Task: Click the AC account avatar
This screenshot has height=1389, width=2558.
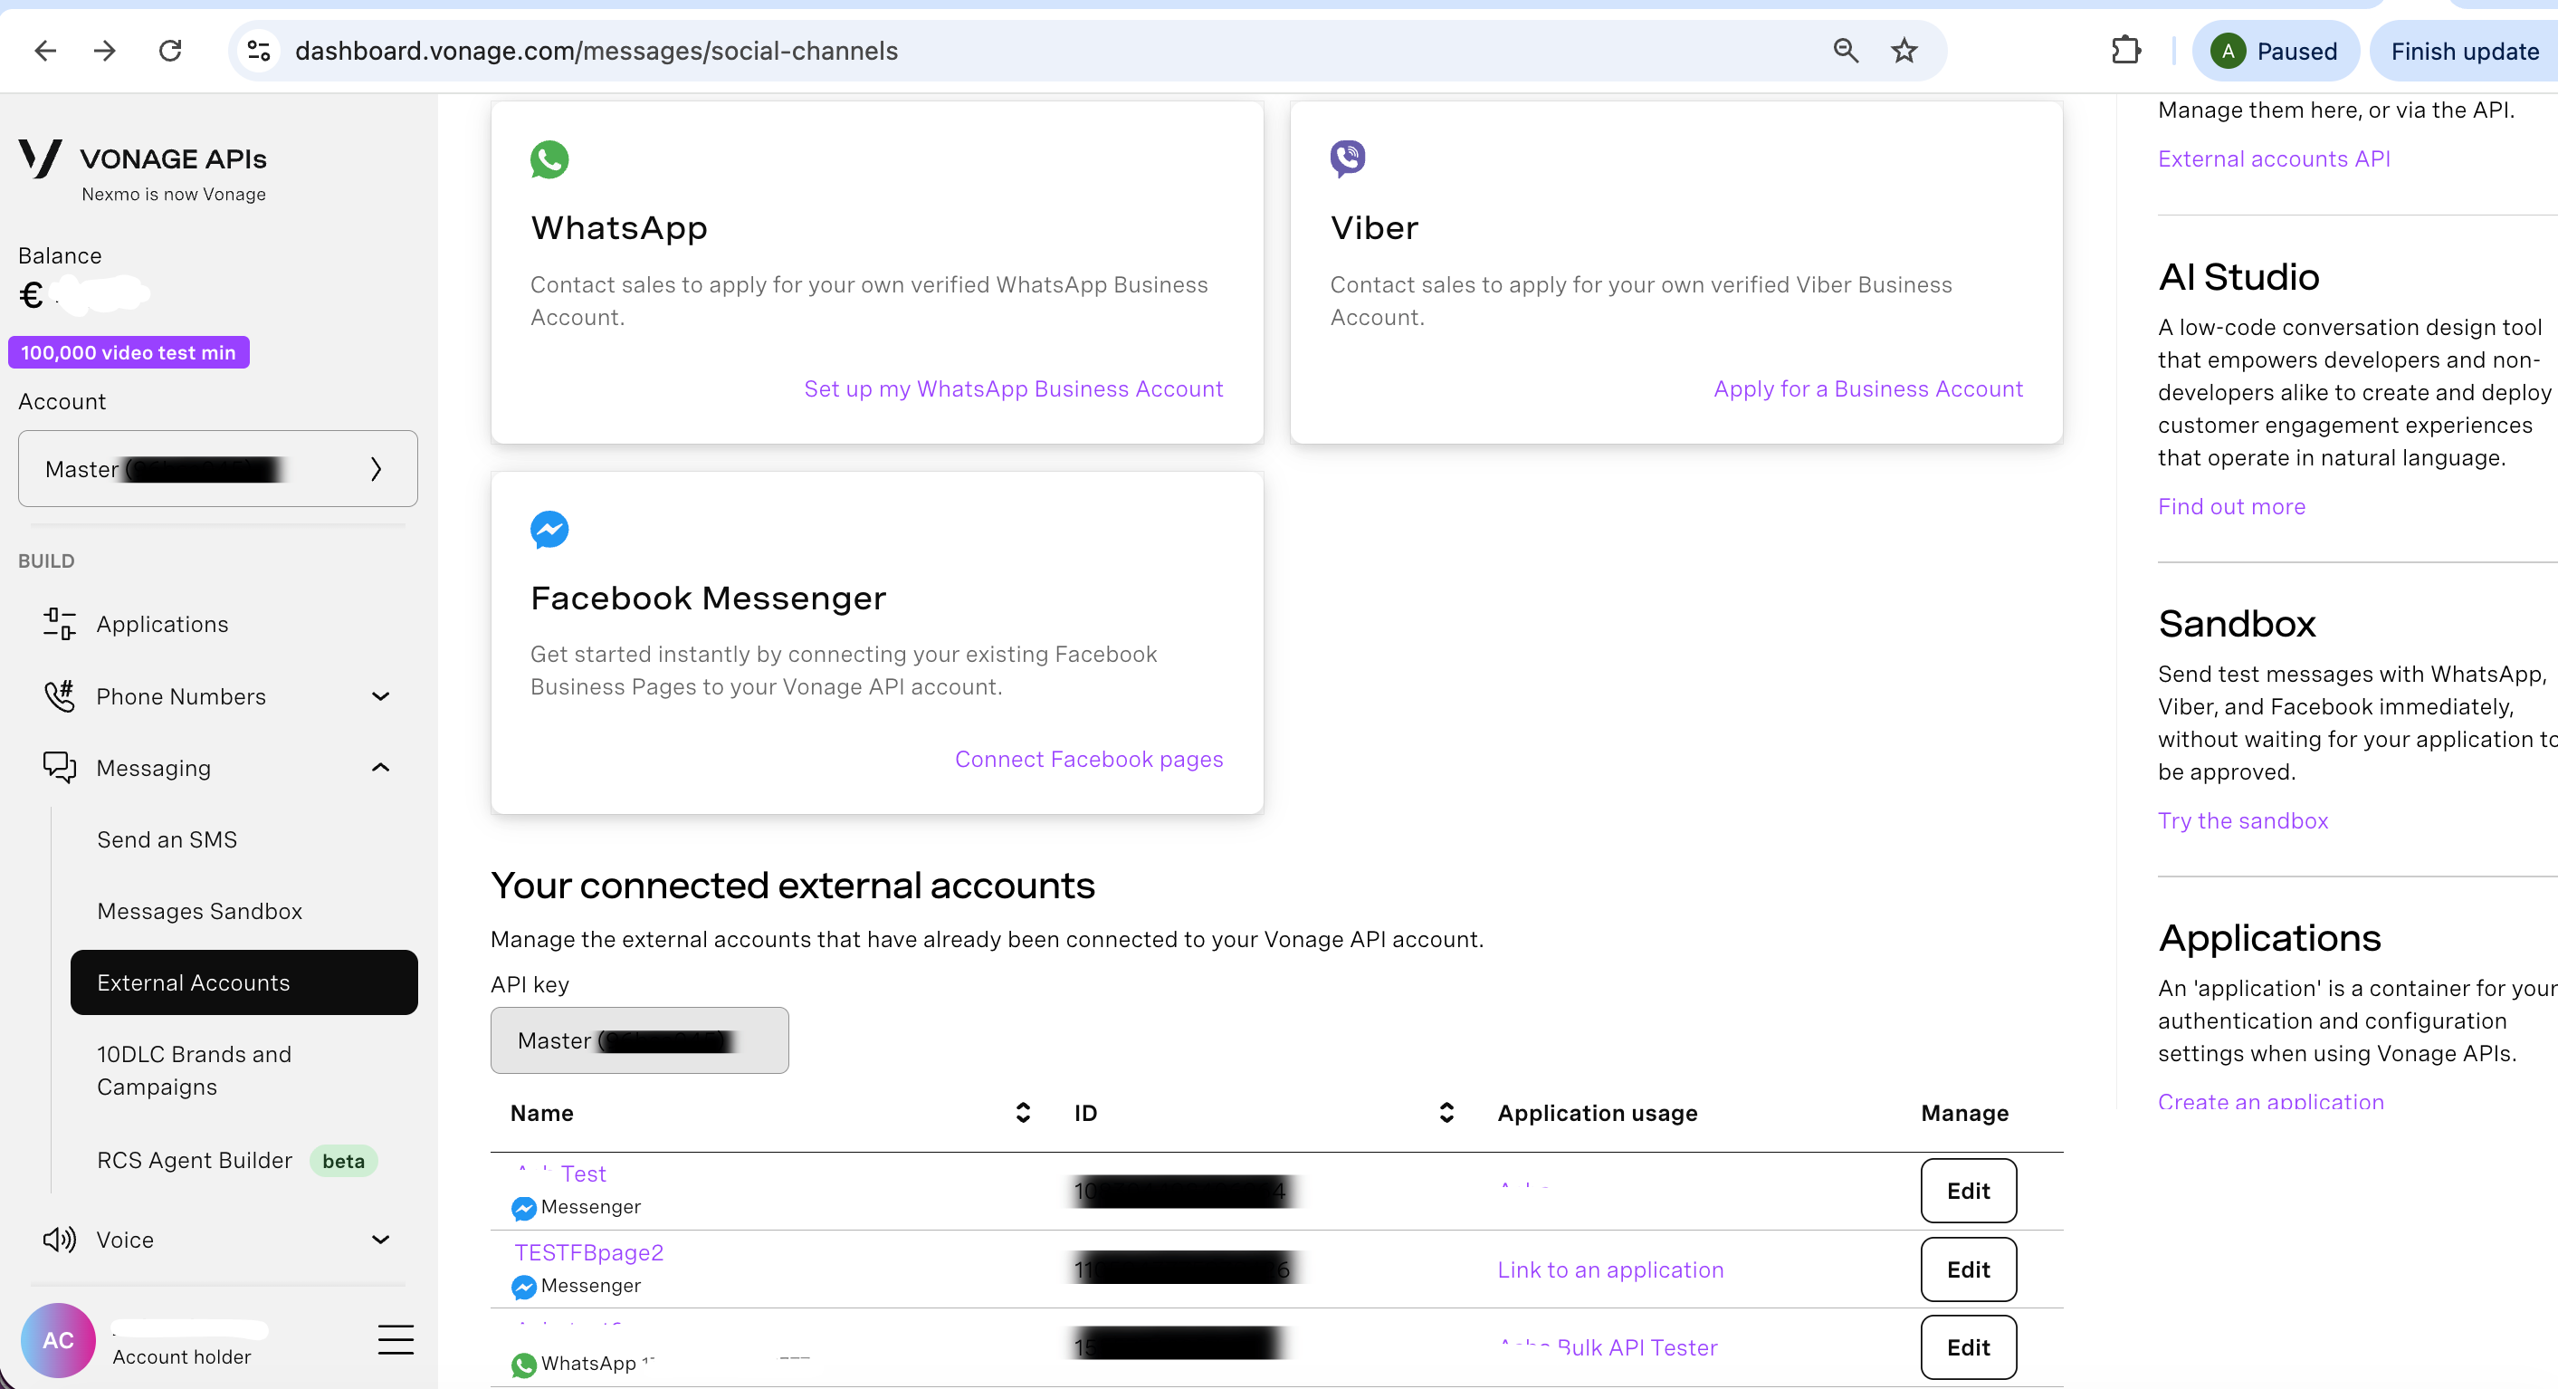Action: click(59, 1339)
